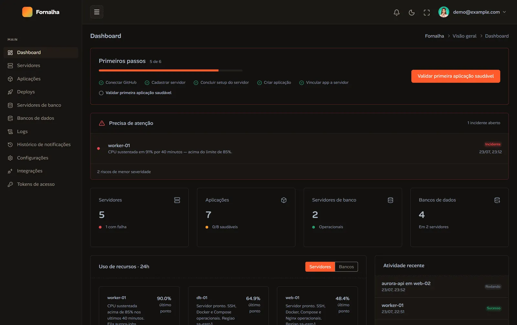Click the 0/8 saudáveis status text
Image resolution: width=517 pixels, height=325 pixels.
(225, 227)
